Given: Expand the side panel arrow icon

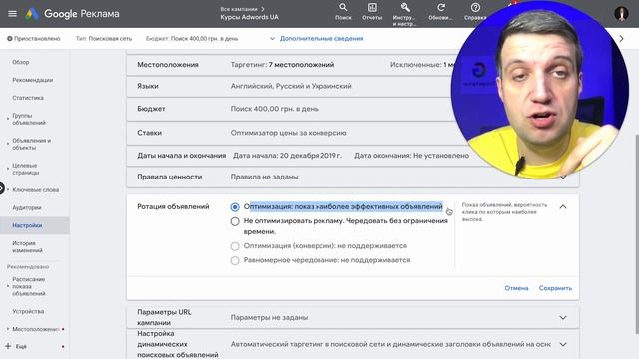Looking at the screenshot, I should [2, 188].
